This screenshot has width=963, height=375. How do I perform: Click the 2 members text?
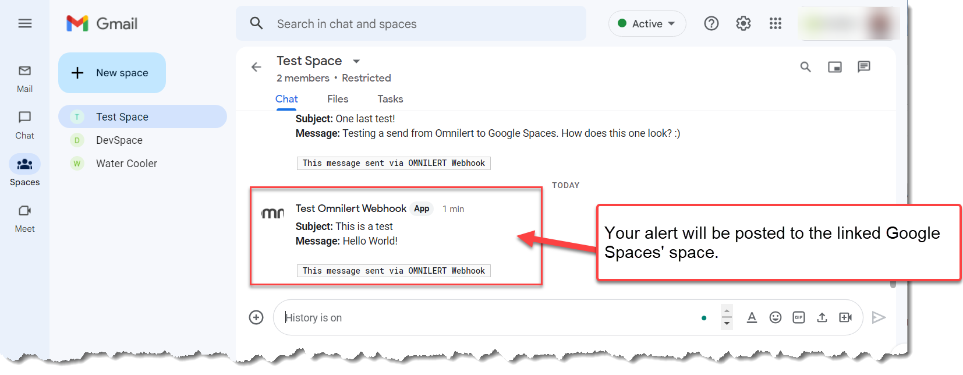point(303,78)
